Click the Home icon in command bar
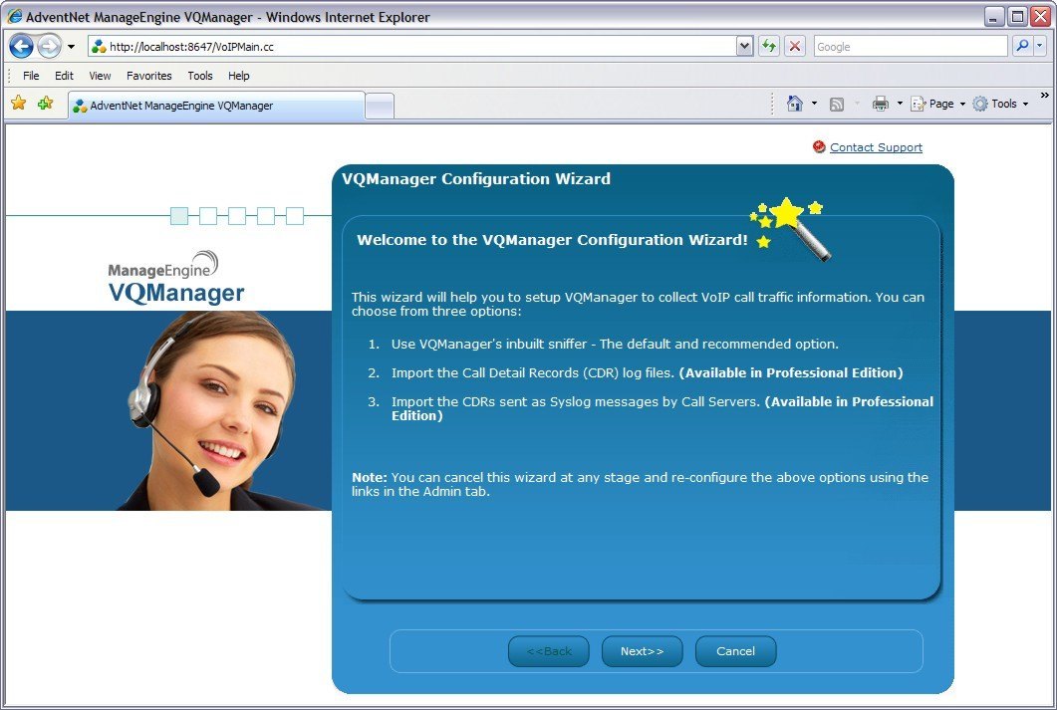Screen dimensions: 1057x710 (x=795, y=104)
